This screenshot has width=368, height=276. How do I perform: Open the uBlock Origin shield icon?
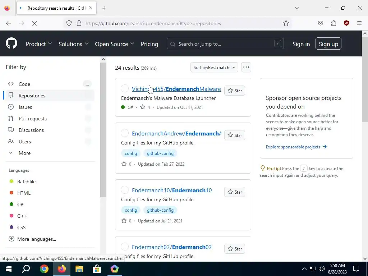[x=346, y=23]
